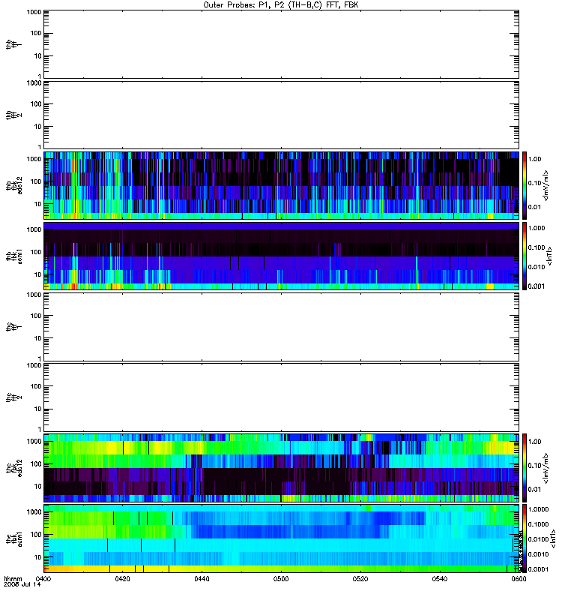Click the 'thb fbk edc12' y-axis title

pos(14,185)
